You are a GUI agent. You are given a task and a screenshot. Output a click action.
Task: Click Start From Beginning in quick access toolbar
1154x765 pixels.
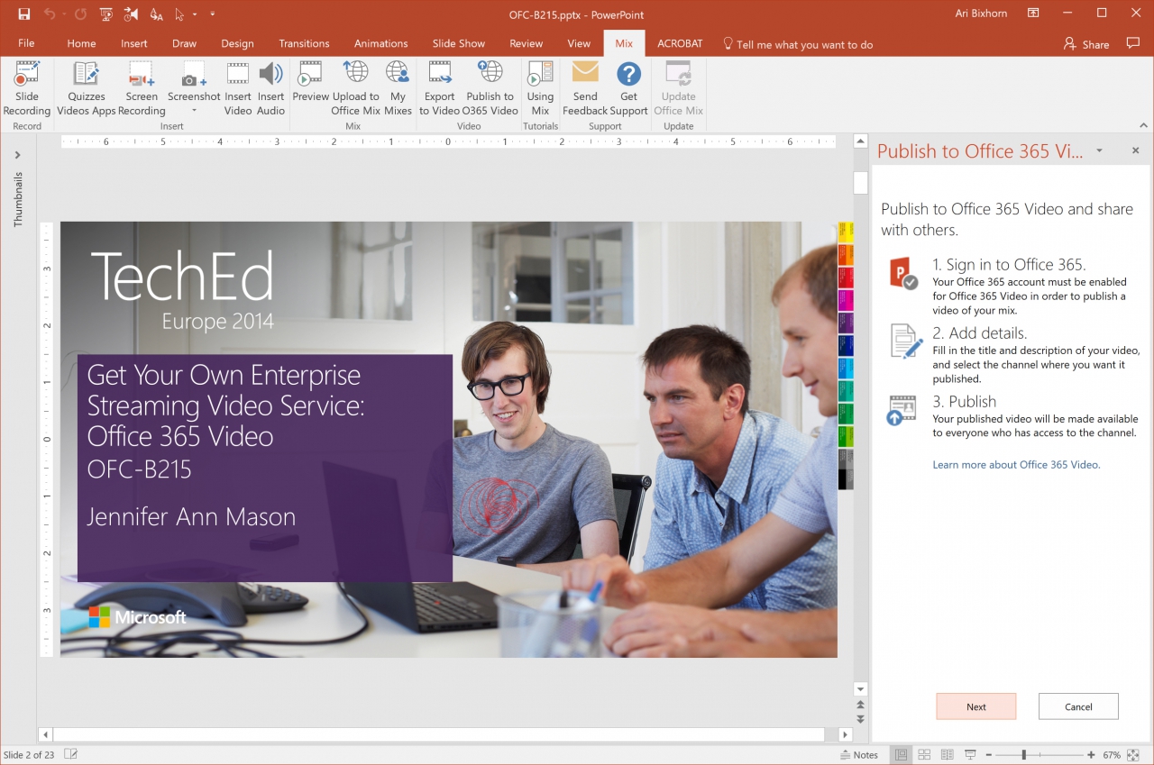click(x=106, y=14)
